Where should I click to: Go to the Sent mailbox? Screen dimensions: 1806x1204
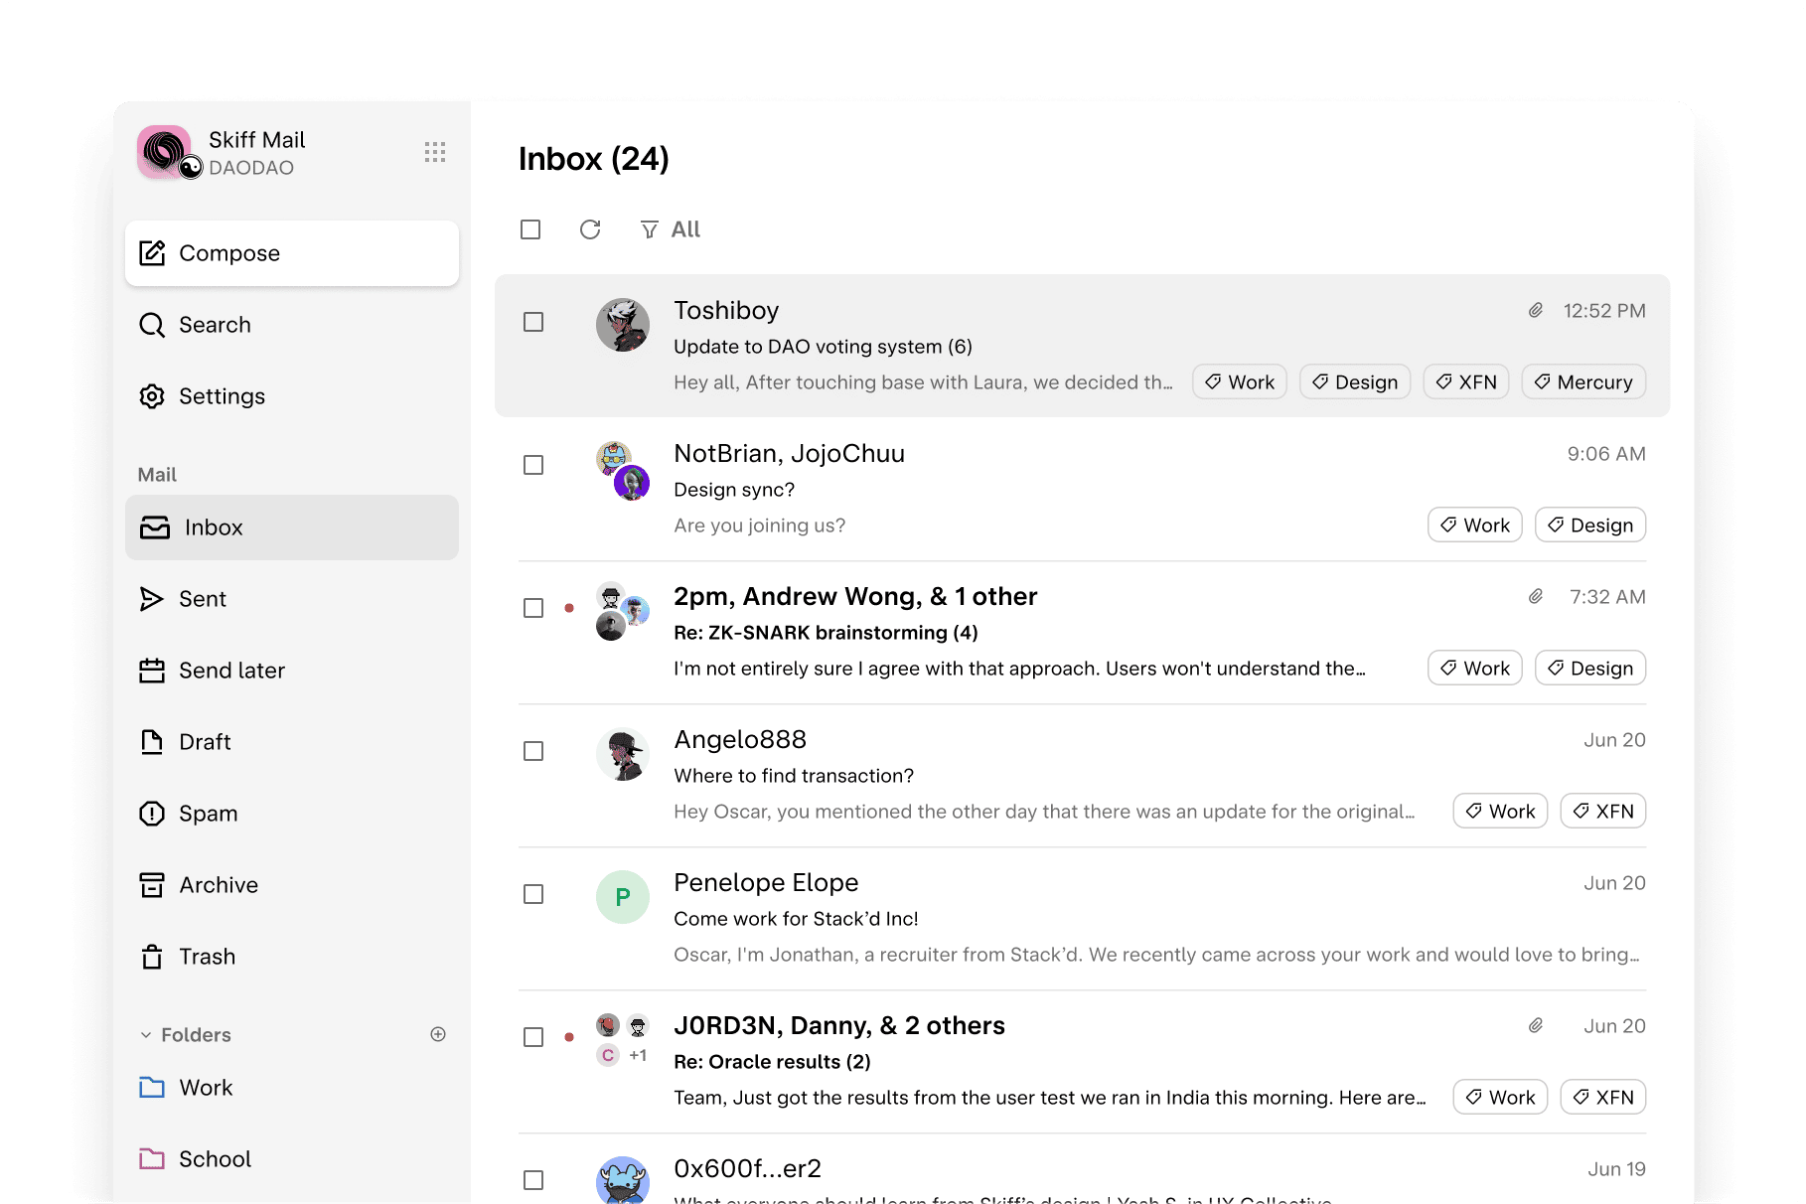pos(292,599)
